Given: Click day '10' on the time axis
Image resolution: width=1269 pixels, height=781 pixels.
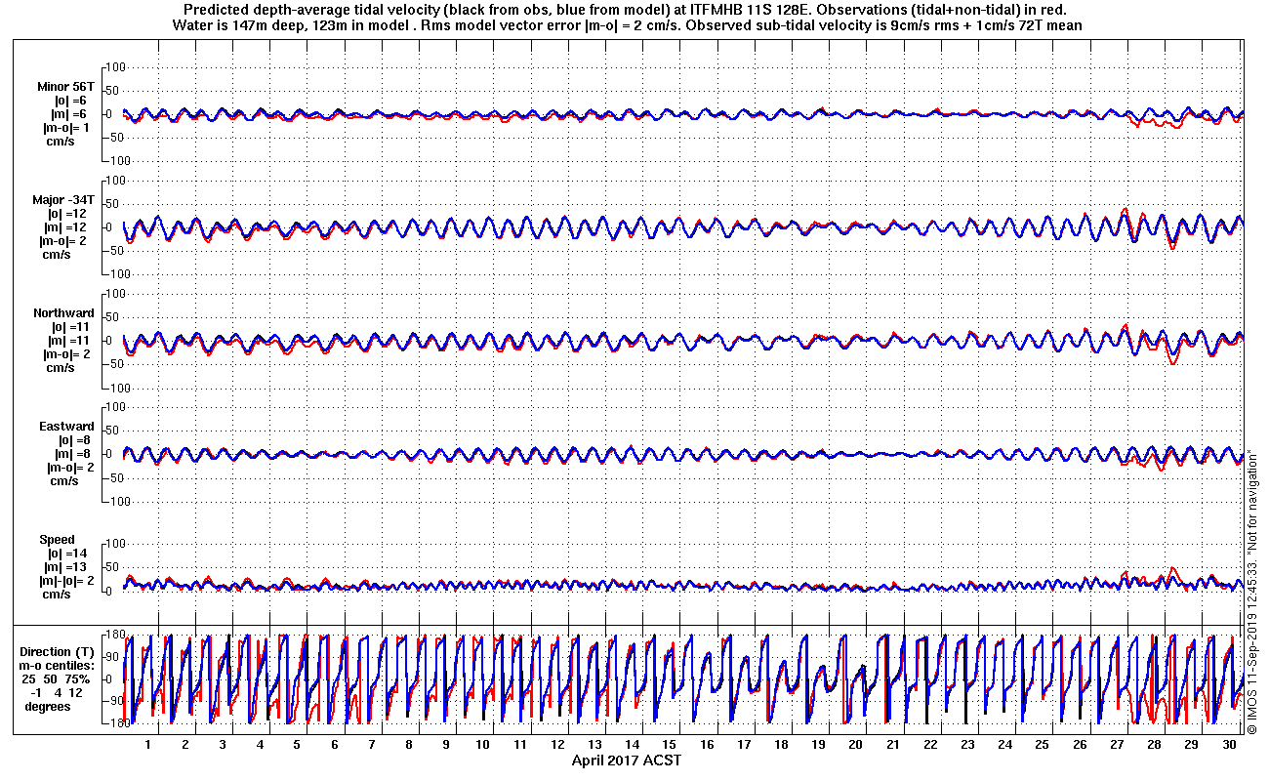Looking at the screenshot, I should click(x=483, y=744).
